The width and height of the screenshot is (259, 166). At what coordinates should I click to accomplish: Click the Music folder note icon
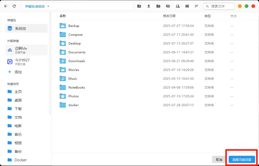(63, 78)
